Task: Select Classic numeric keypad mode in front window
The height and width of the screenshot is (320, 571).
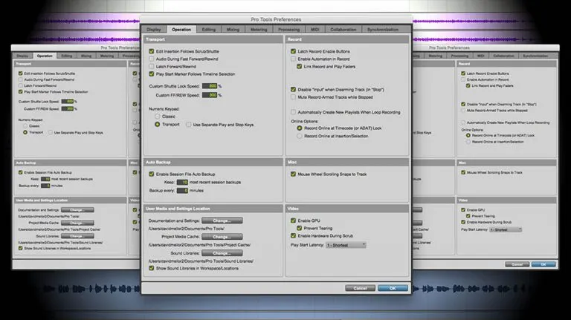Action: click(x=158, y=117)
